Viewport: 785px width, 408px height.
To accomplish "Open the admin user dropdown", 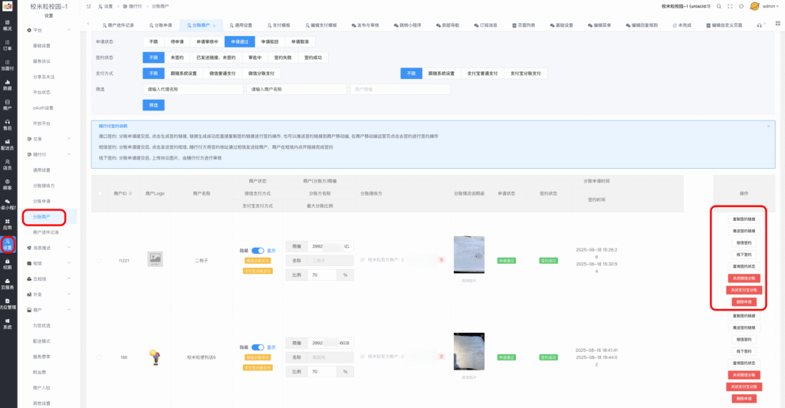I will tap(770, 6).
